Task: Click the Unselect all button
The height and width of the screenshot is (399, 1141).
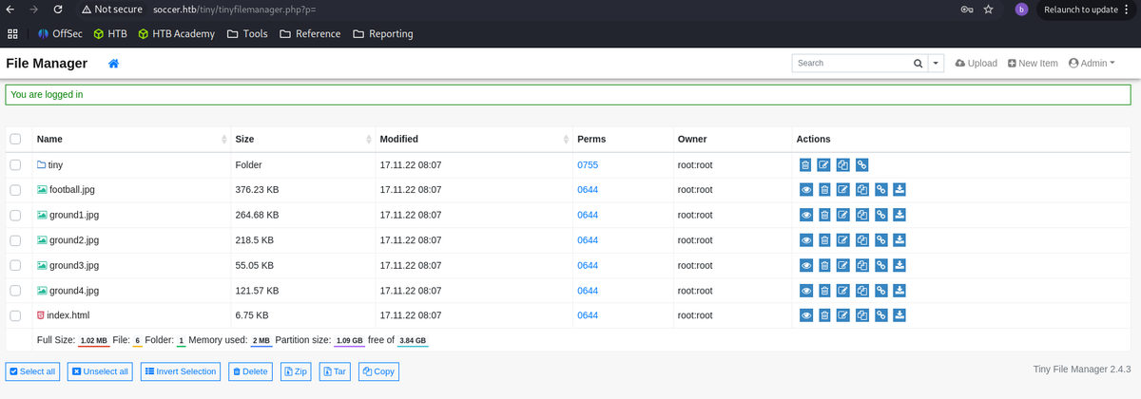Action: coord(101,371)
